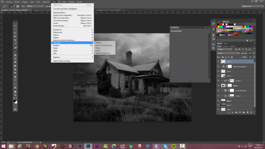
Task: Select the Type tool
Action: click(15, 81)
